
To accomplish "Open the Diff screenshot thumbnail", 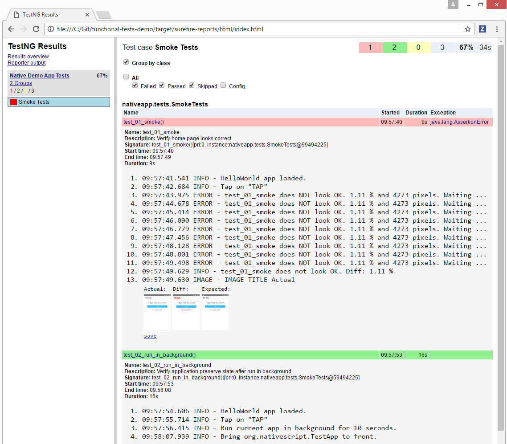I will pos(186,312).
